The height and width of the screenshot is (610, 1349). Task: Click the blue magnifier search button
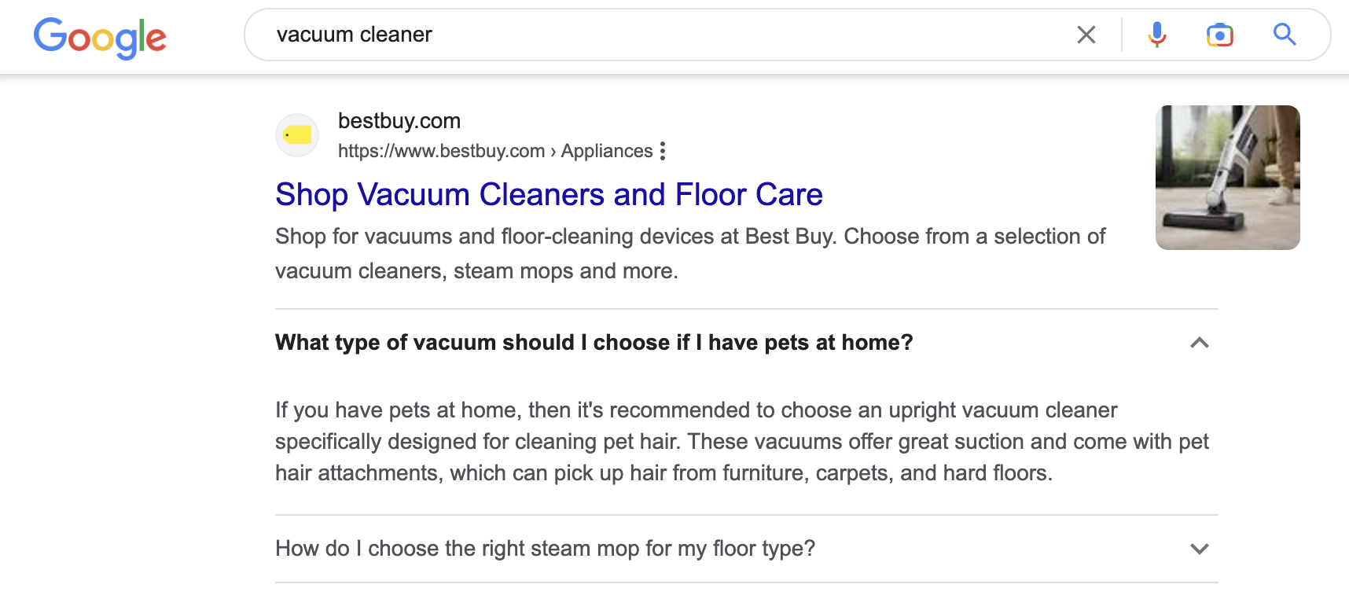[1285, 35]
